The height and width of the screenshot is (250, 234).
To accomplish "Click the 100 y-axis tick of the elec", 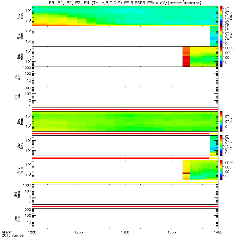I will [28, 94].
